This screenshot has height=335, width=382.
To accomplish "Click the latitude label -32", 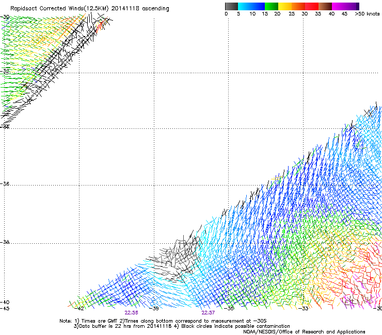I will (x=5, y=72).
